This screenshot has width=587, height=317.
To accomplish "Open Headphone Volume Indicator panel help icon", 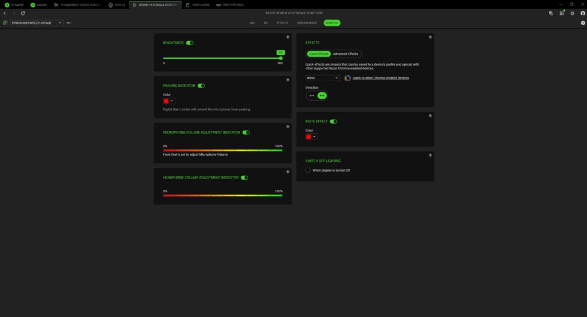I will click(x=288, y=172).
